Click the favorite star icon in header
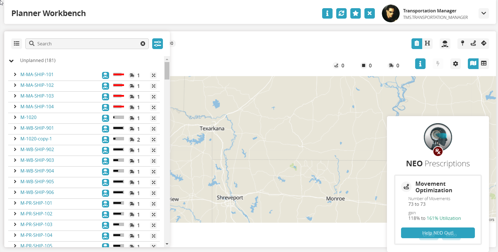 (355, 13)
